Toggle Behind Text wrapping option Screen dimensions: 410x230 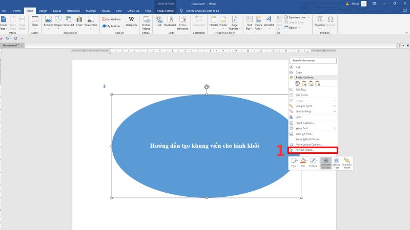pyautogui.click(x=337, y=163)
